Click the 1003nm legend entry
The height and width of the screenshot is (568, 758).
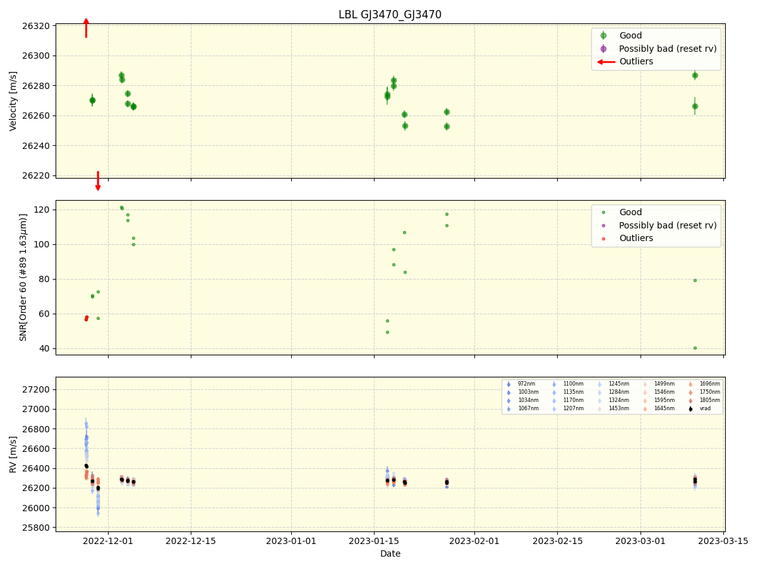point(528,392)
